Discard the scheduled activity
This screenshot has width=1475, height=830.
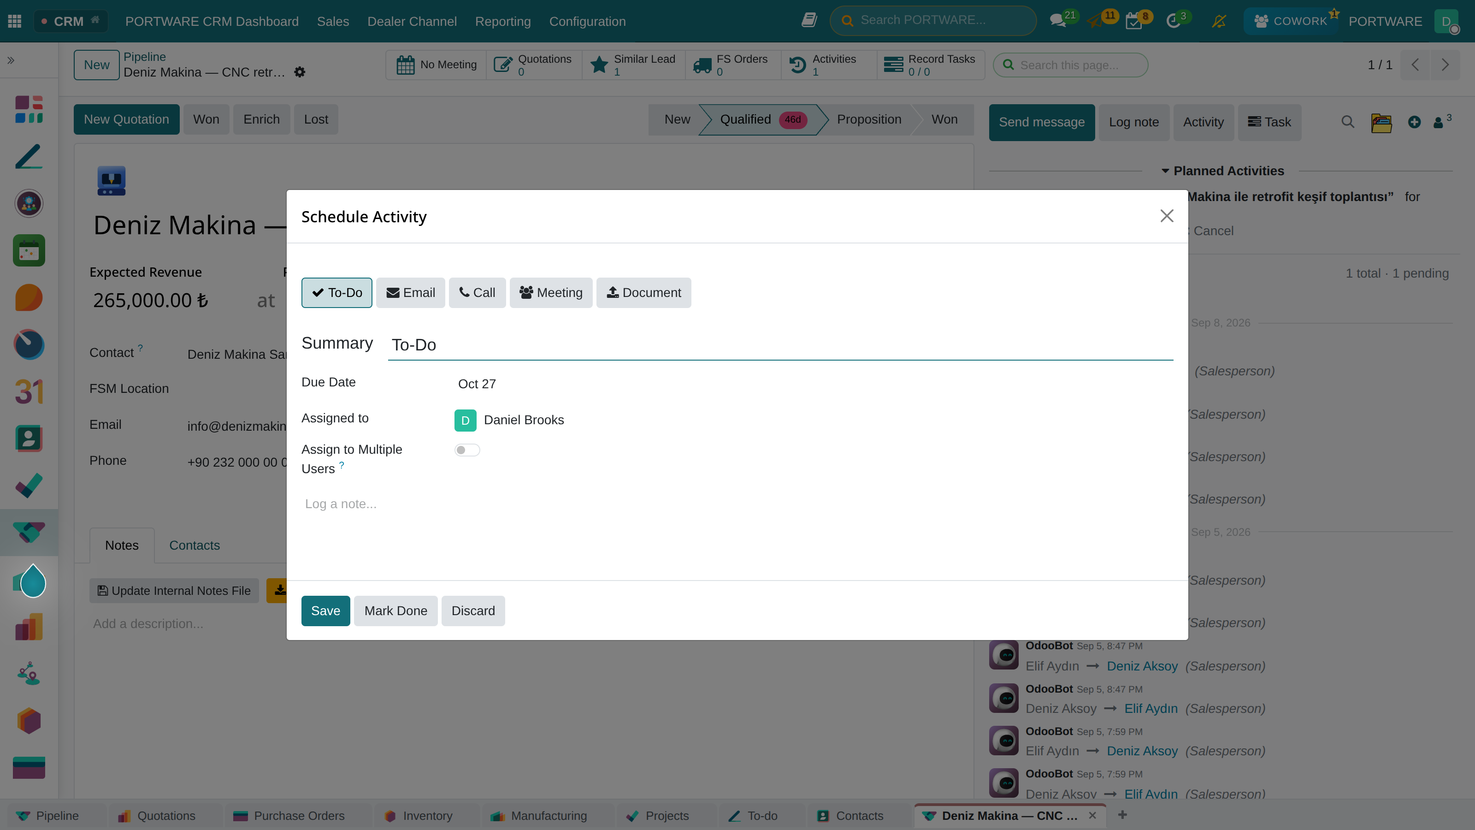point(473,611)
